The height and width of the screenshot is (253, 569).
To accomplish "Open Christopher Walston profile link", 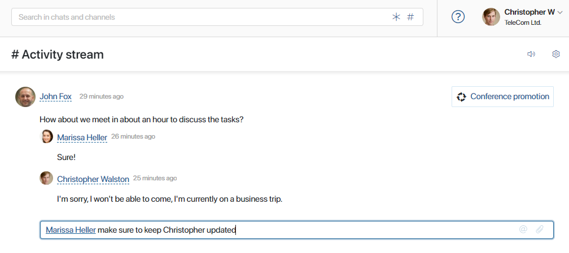I will coord(93,179).
